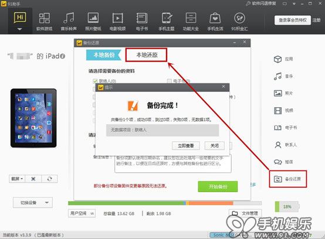This screenshot has height=239, width=325.
Task: Close the 备份还原 dialog window
Action: tap(245, 42)
